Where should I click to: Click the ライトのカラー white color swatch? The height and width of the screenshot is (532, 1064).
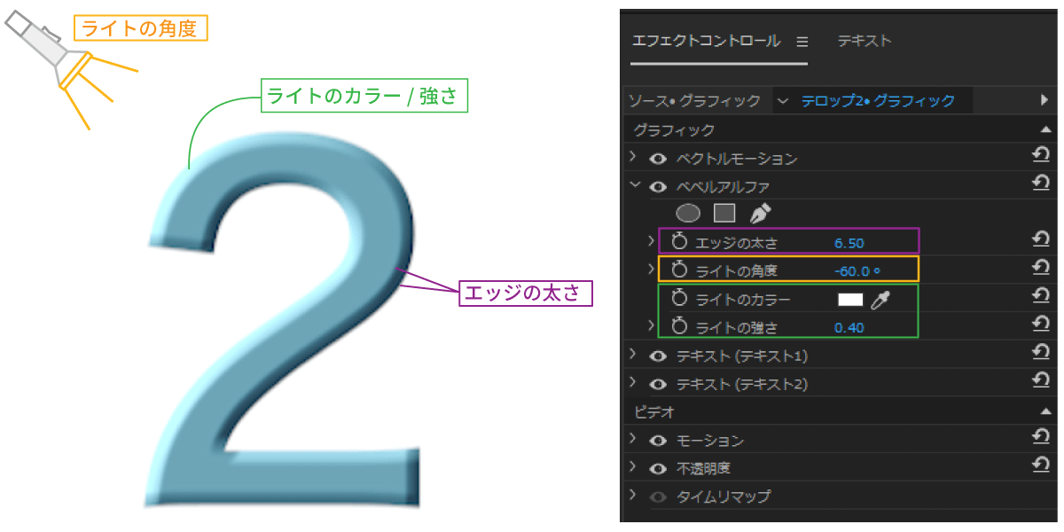[850, 300]
